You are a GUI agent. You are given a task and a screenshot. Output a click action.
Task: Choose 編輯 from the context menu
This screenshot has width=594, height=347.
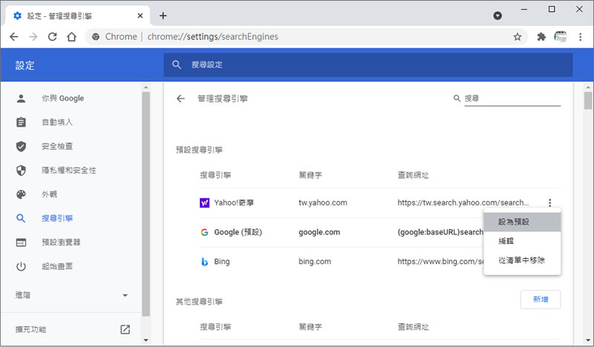(x=506, y=241)
